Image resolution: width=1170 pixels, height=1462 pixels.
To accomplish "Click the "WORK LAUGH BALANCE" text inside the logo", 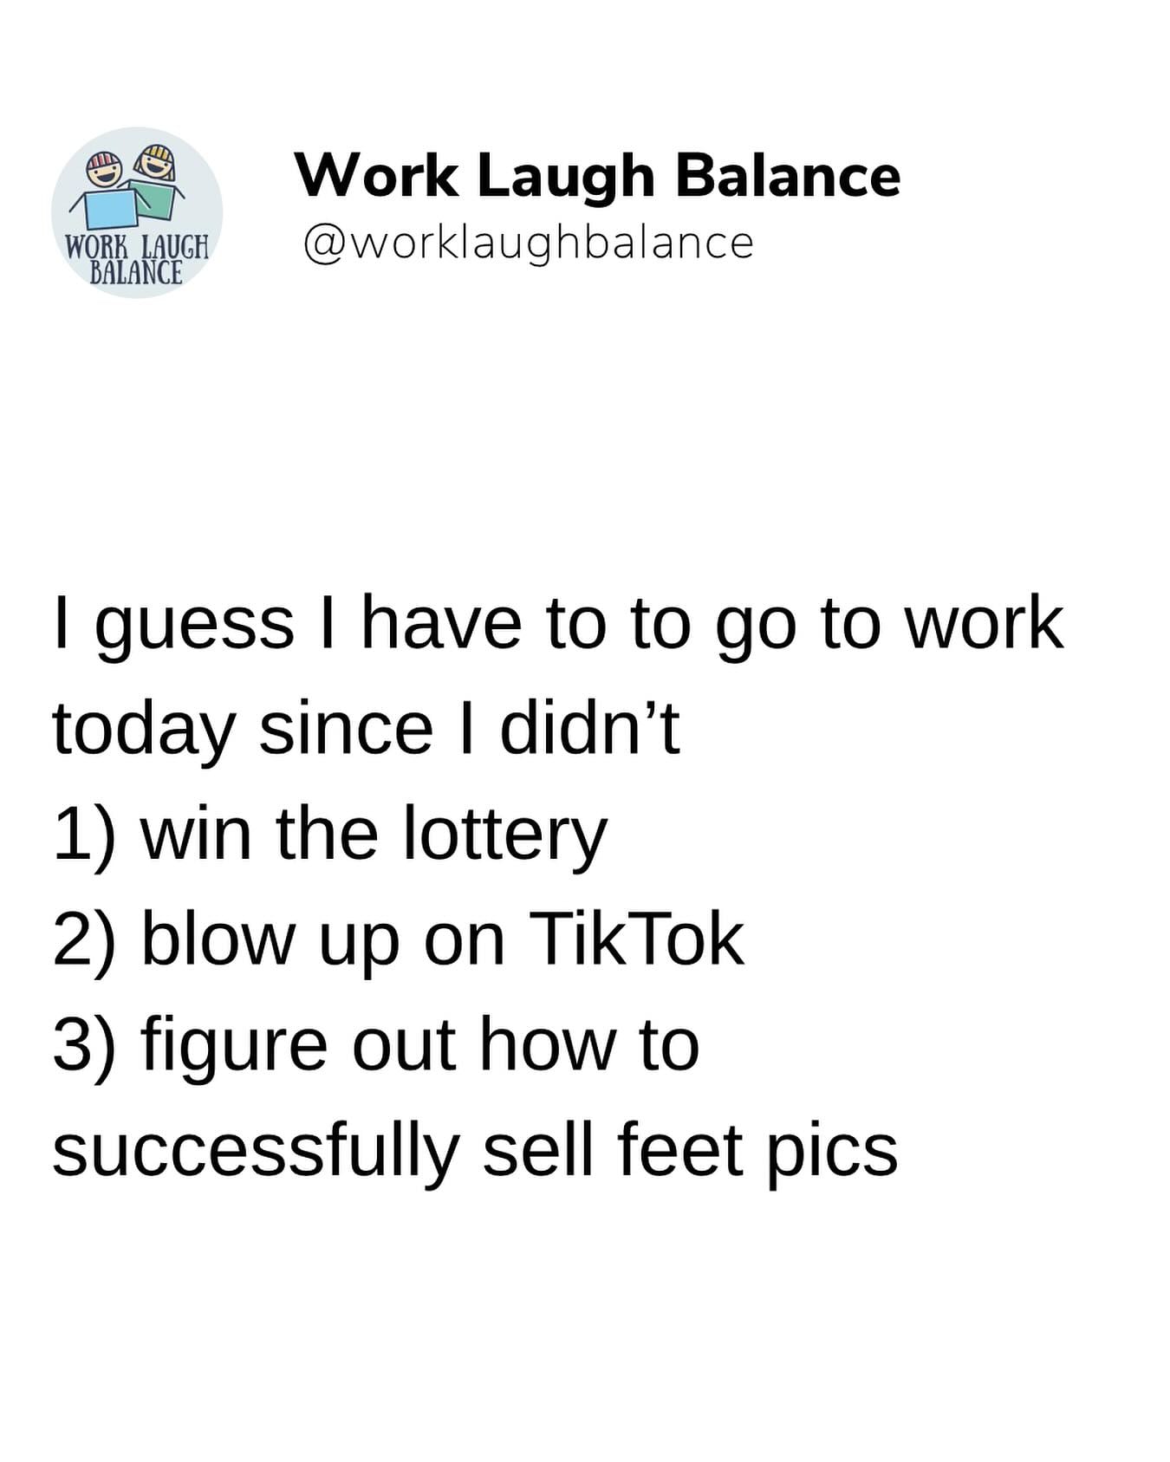I will [137, 258].
